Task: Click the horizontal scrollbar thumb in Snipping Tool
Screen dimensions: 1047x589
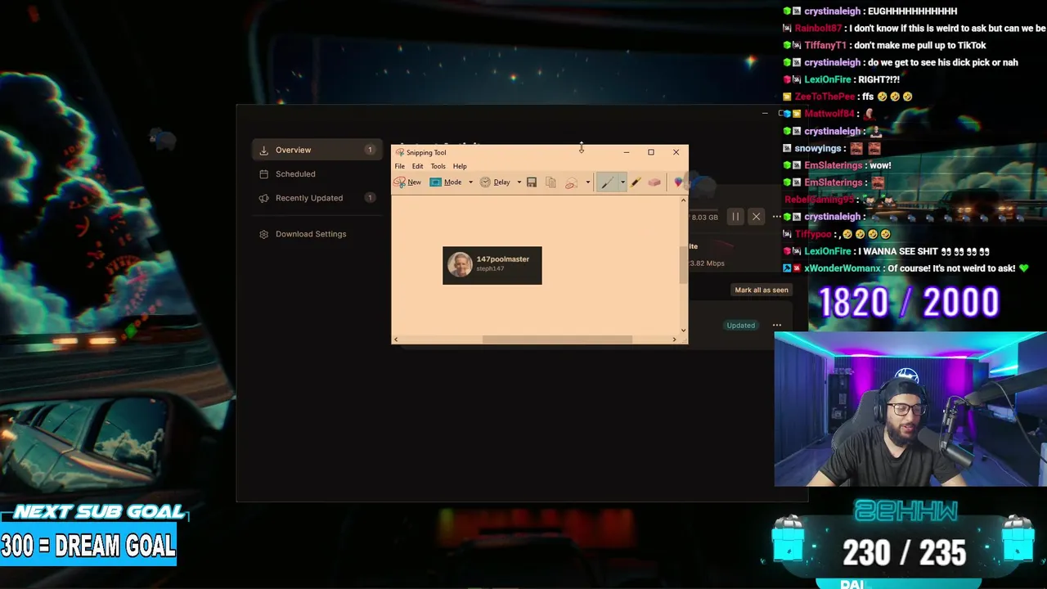Action: pyautogui.click(x=557, y=339)
